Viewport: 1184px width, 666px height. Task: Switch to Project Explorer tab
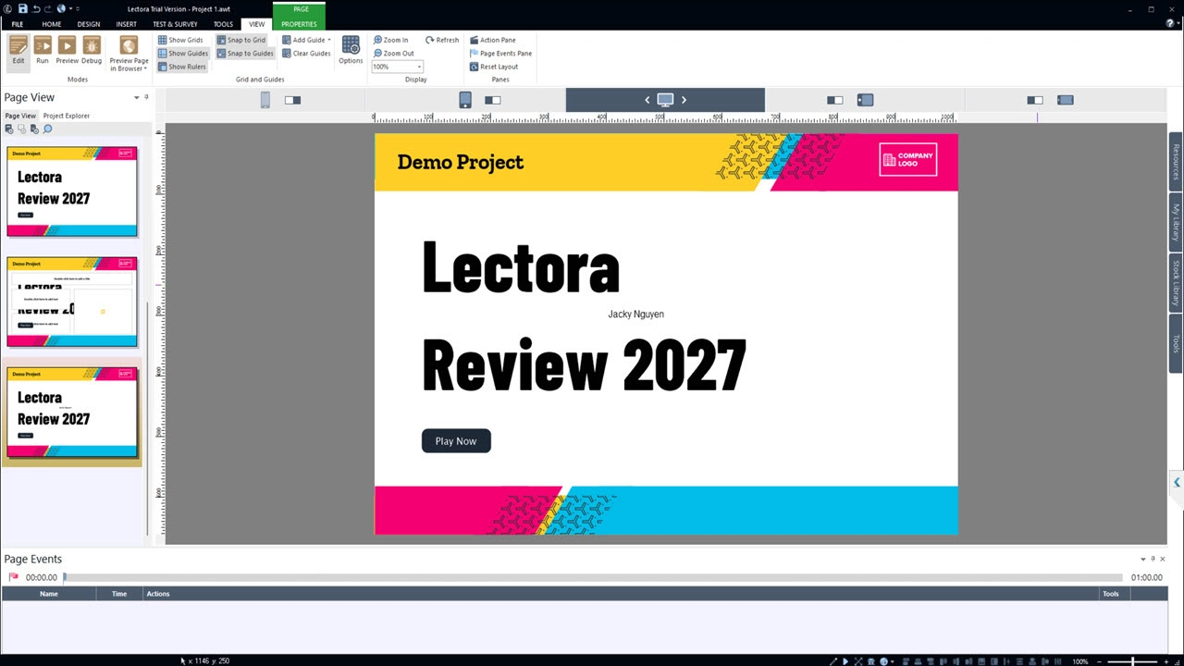pyautogui.click(x=67, y=116)
